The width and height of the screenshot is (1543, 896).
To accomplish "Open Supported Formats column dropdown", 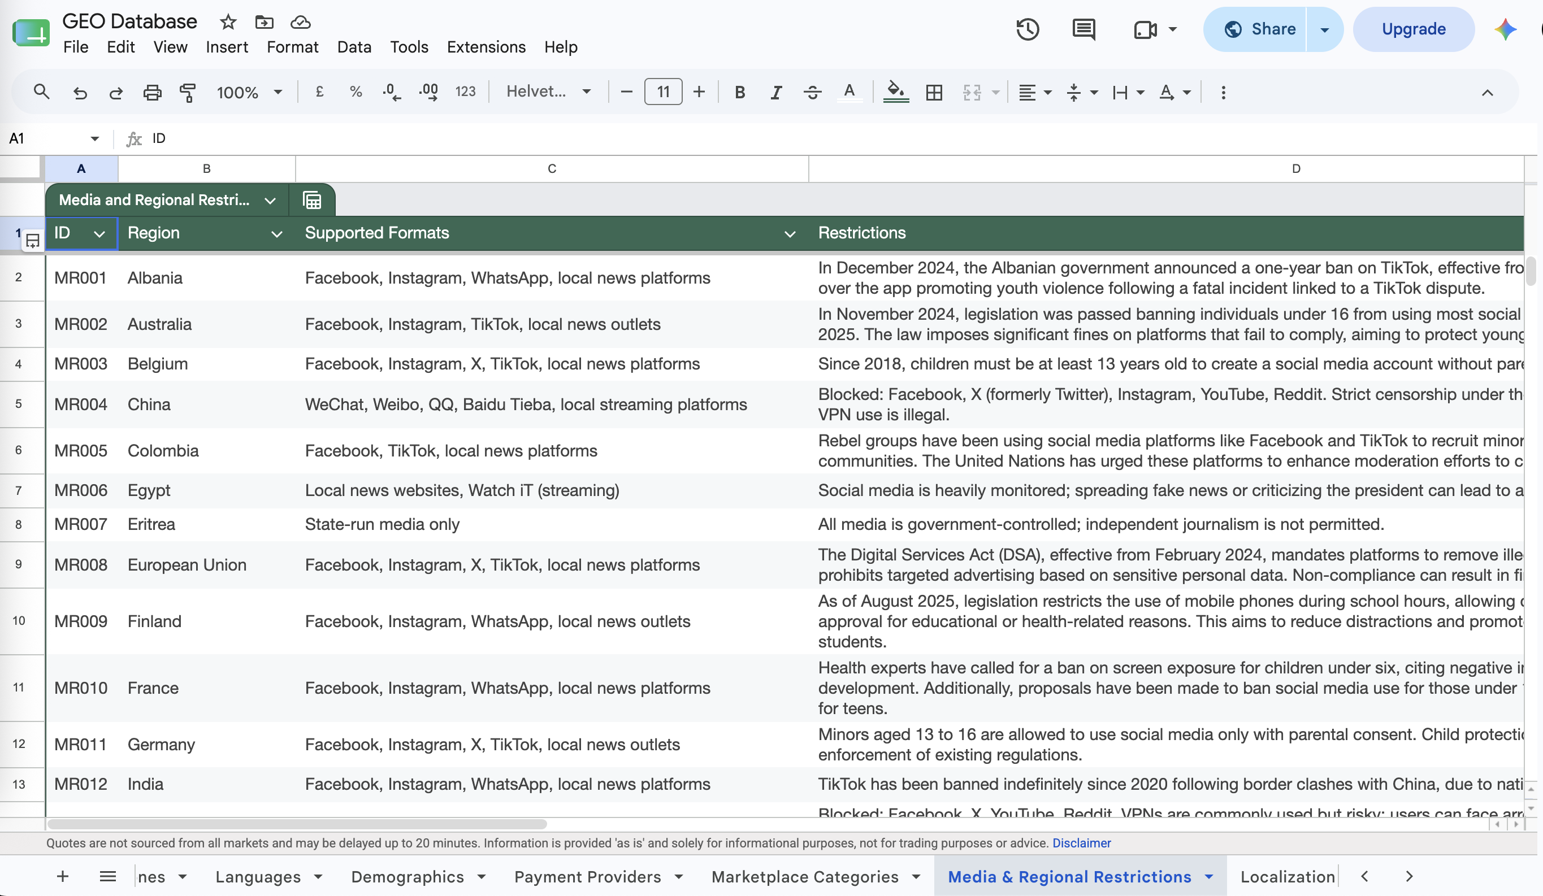I will click(x=790, y=234).
